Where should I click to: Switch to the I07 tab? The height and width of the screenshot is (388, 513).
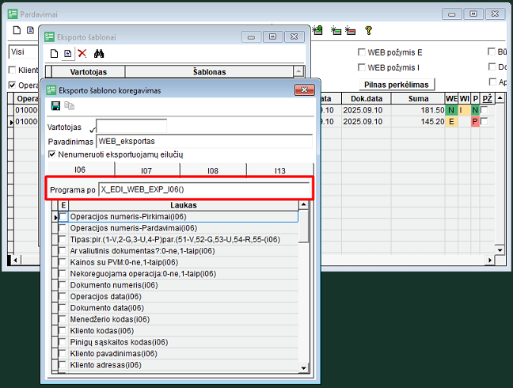[146, 171]
